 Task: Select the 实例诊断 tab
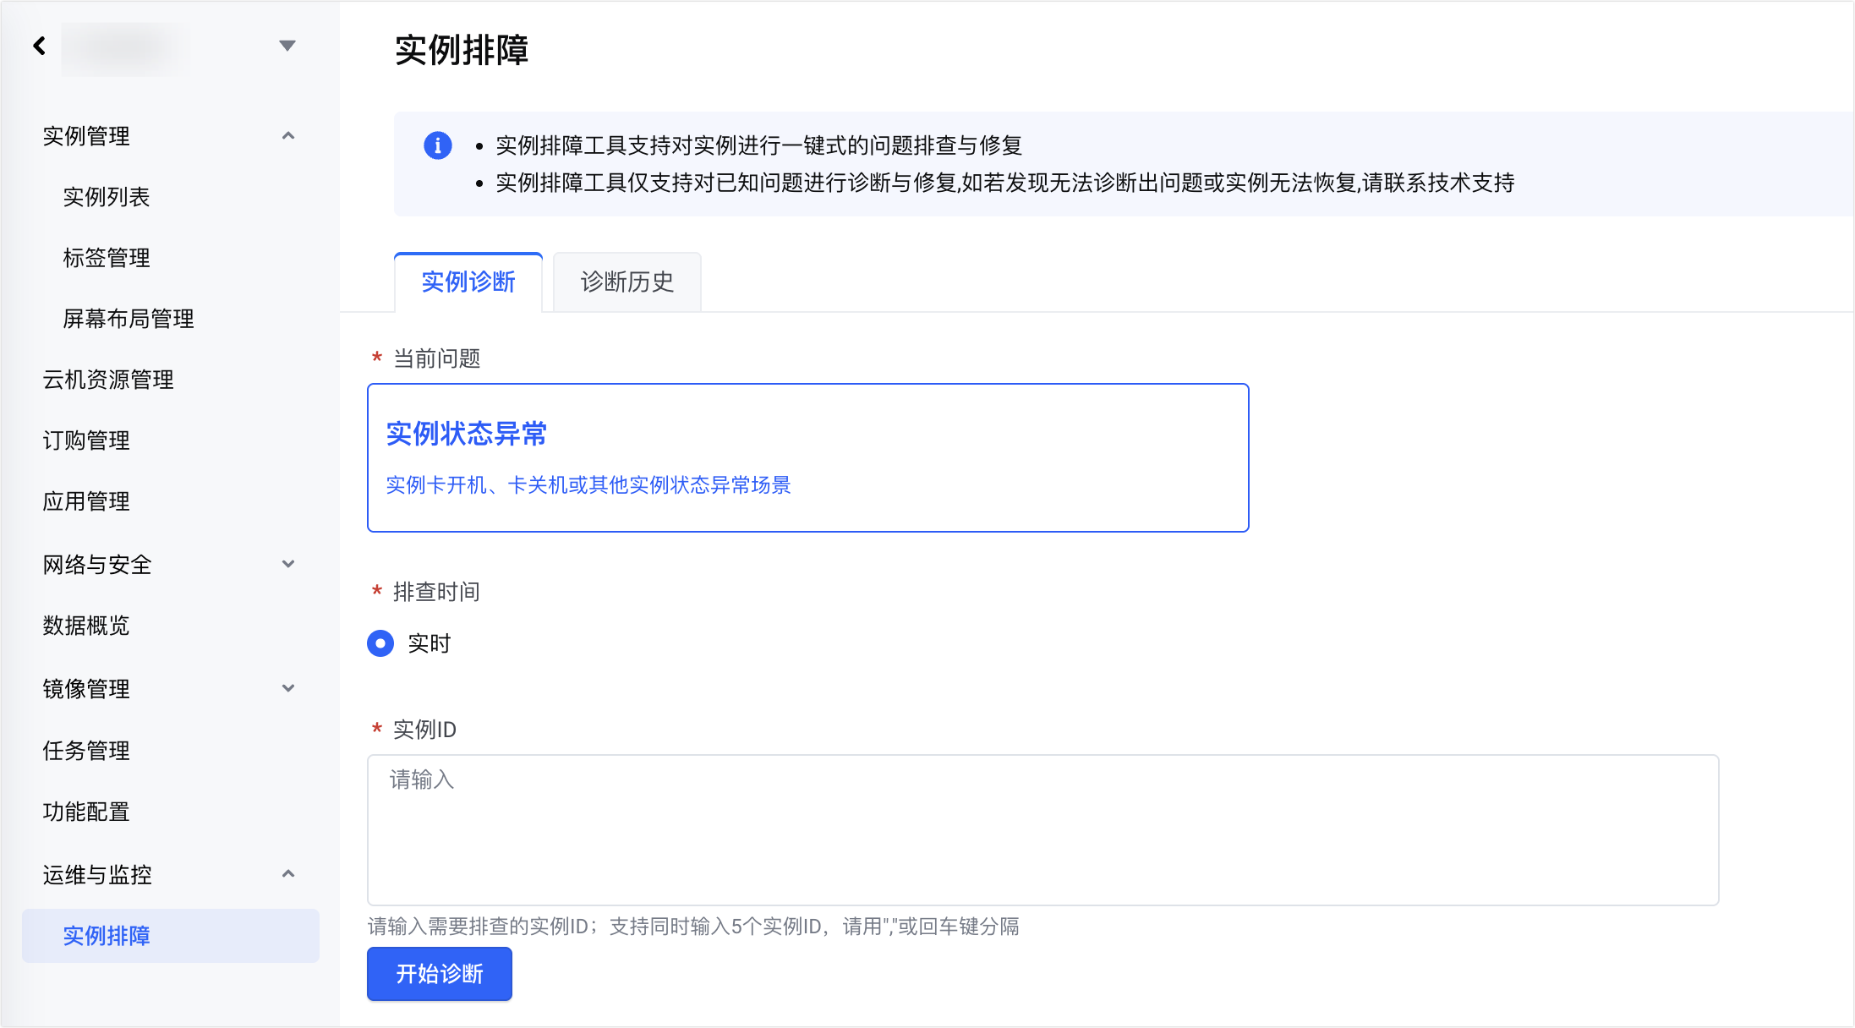tap(468, 282)
